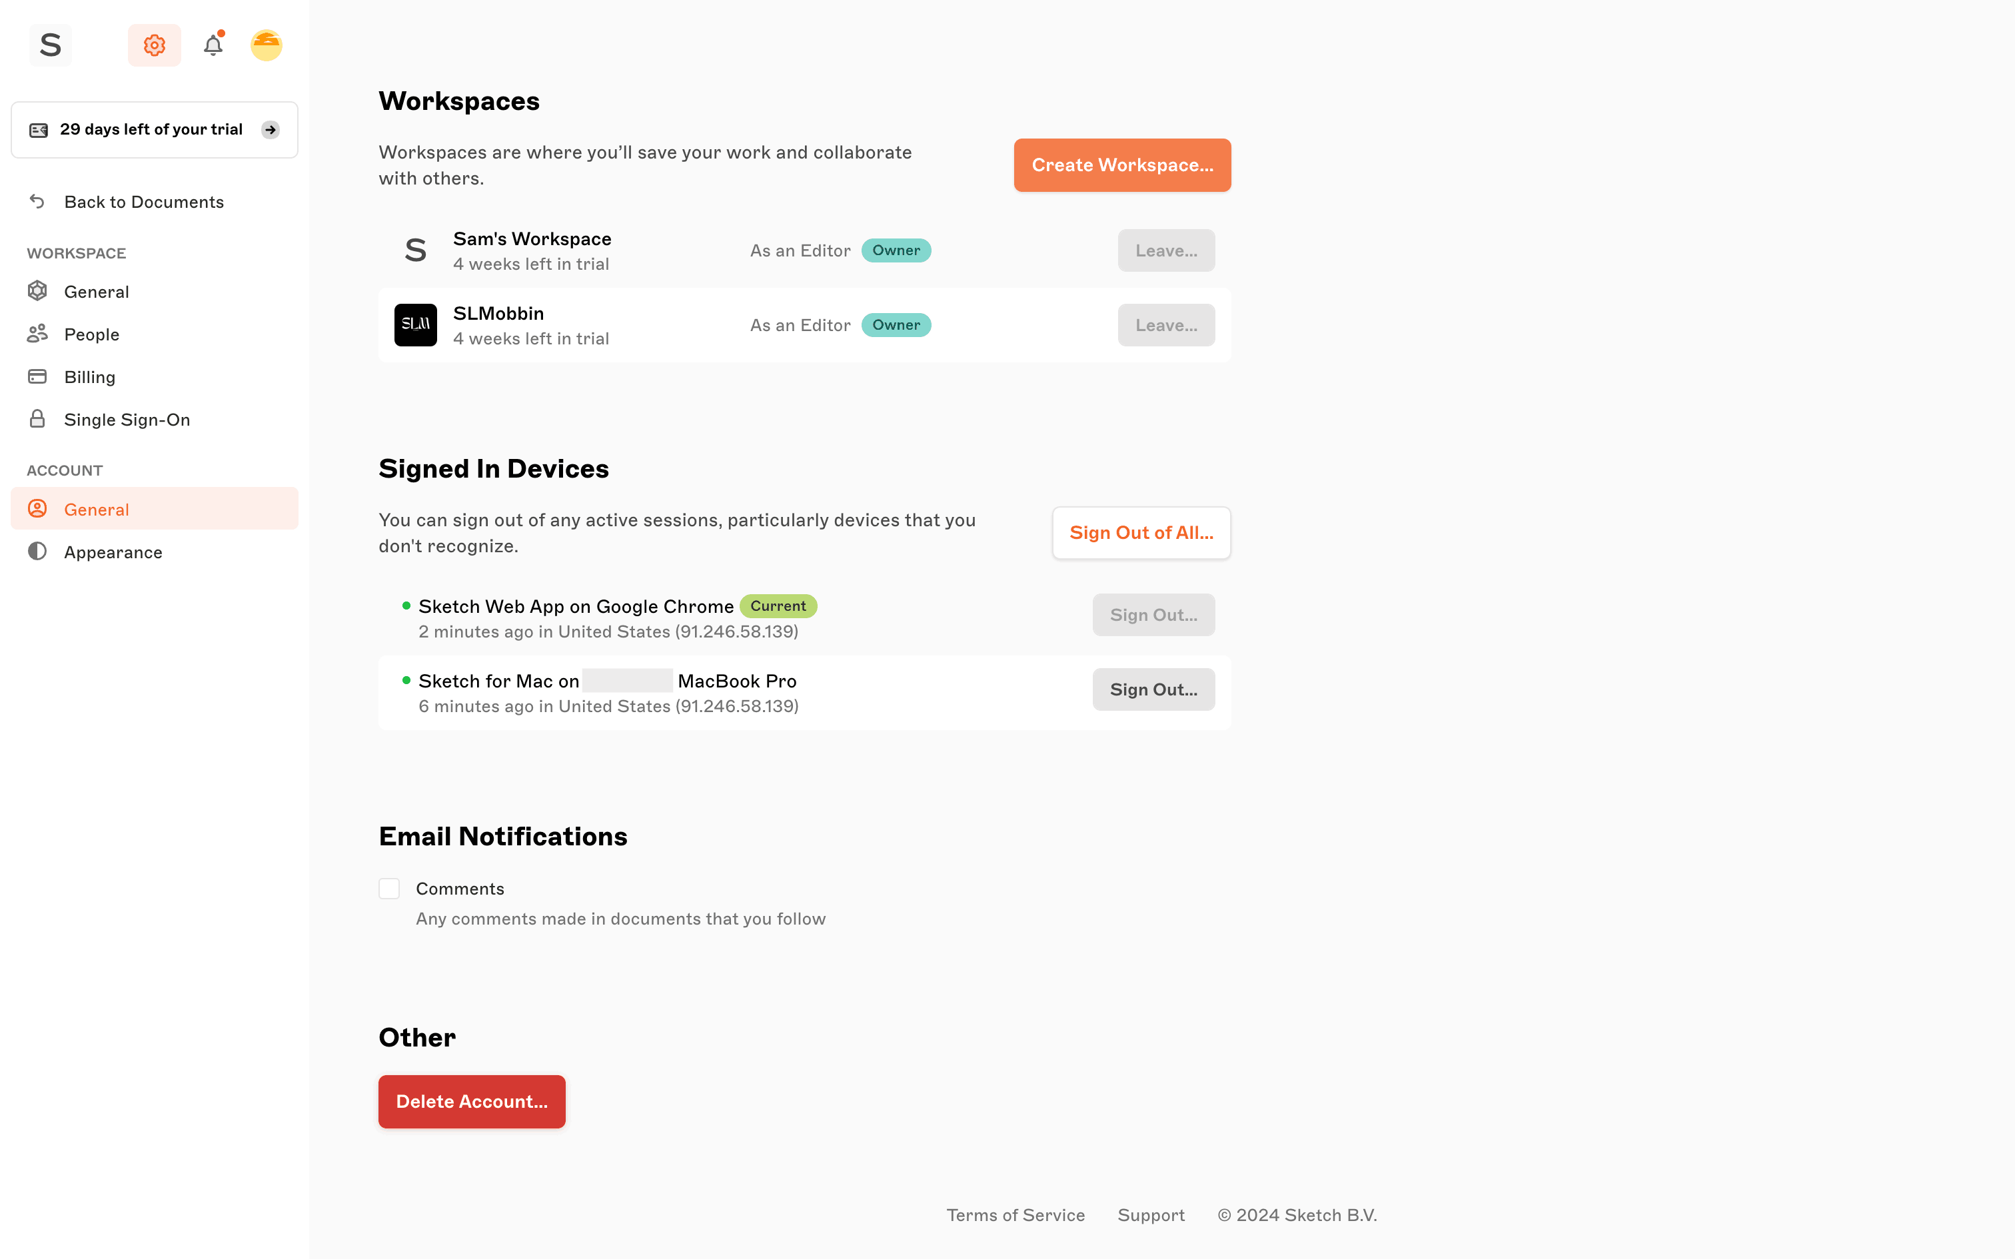Viewport: 2015px width, 1259px height.
Task: Open Appearance account settings
Action: 113,552
